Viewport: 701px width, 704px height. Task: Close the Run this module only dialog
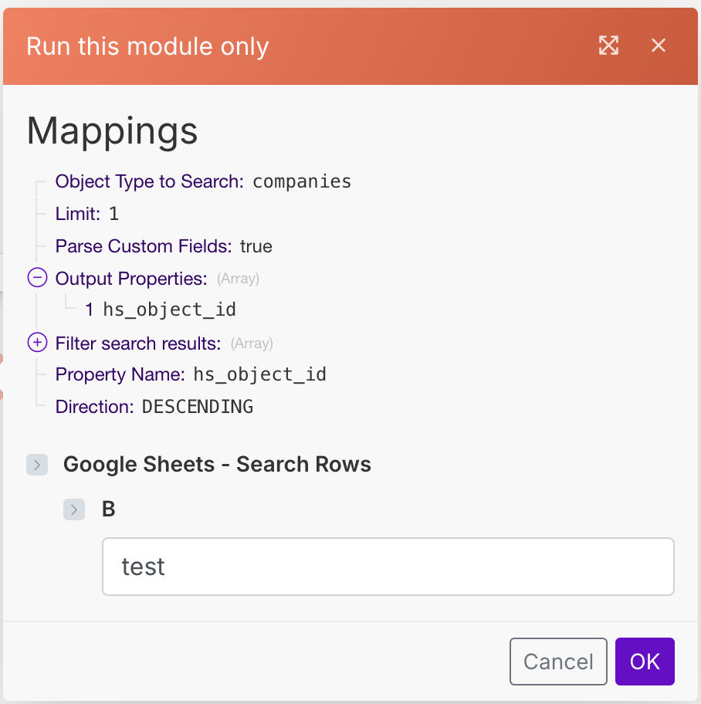(x=658, y=46)
